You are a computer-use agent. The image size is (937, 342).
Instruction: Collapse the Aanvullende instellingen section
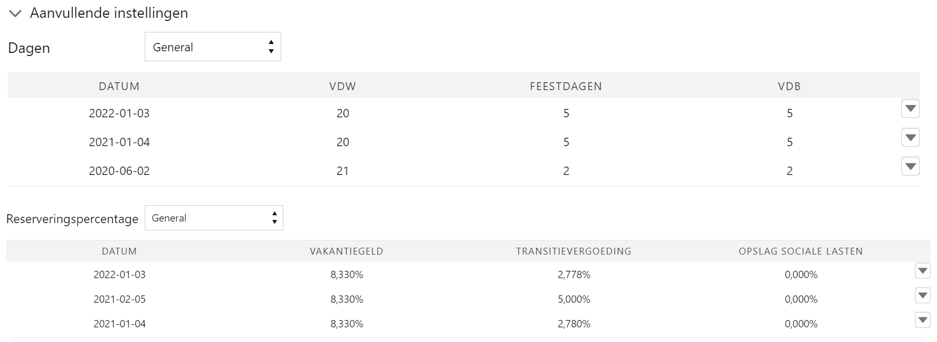[15, 14]
